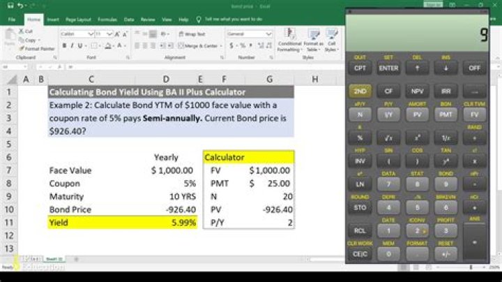Increase font size with larger A
Screen dimensions: 502x282
(x=117, y=34)
